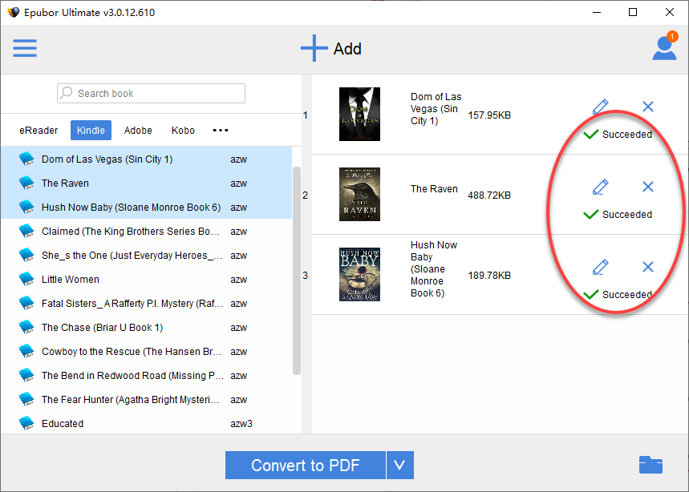This screenshot has width=689, height=492.
Task: Open the hamburger menu
Action: tap(25, 48)
